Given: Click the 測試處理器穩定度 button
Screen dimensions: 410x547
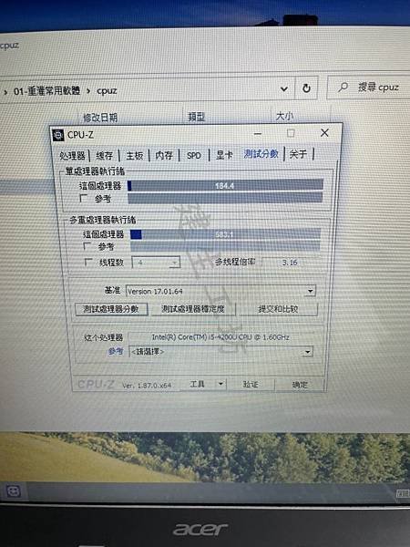Looking at the screenshot, I should pyautogui.click(x=193, y=309).
